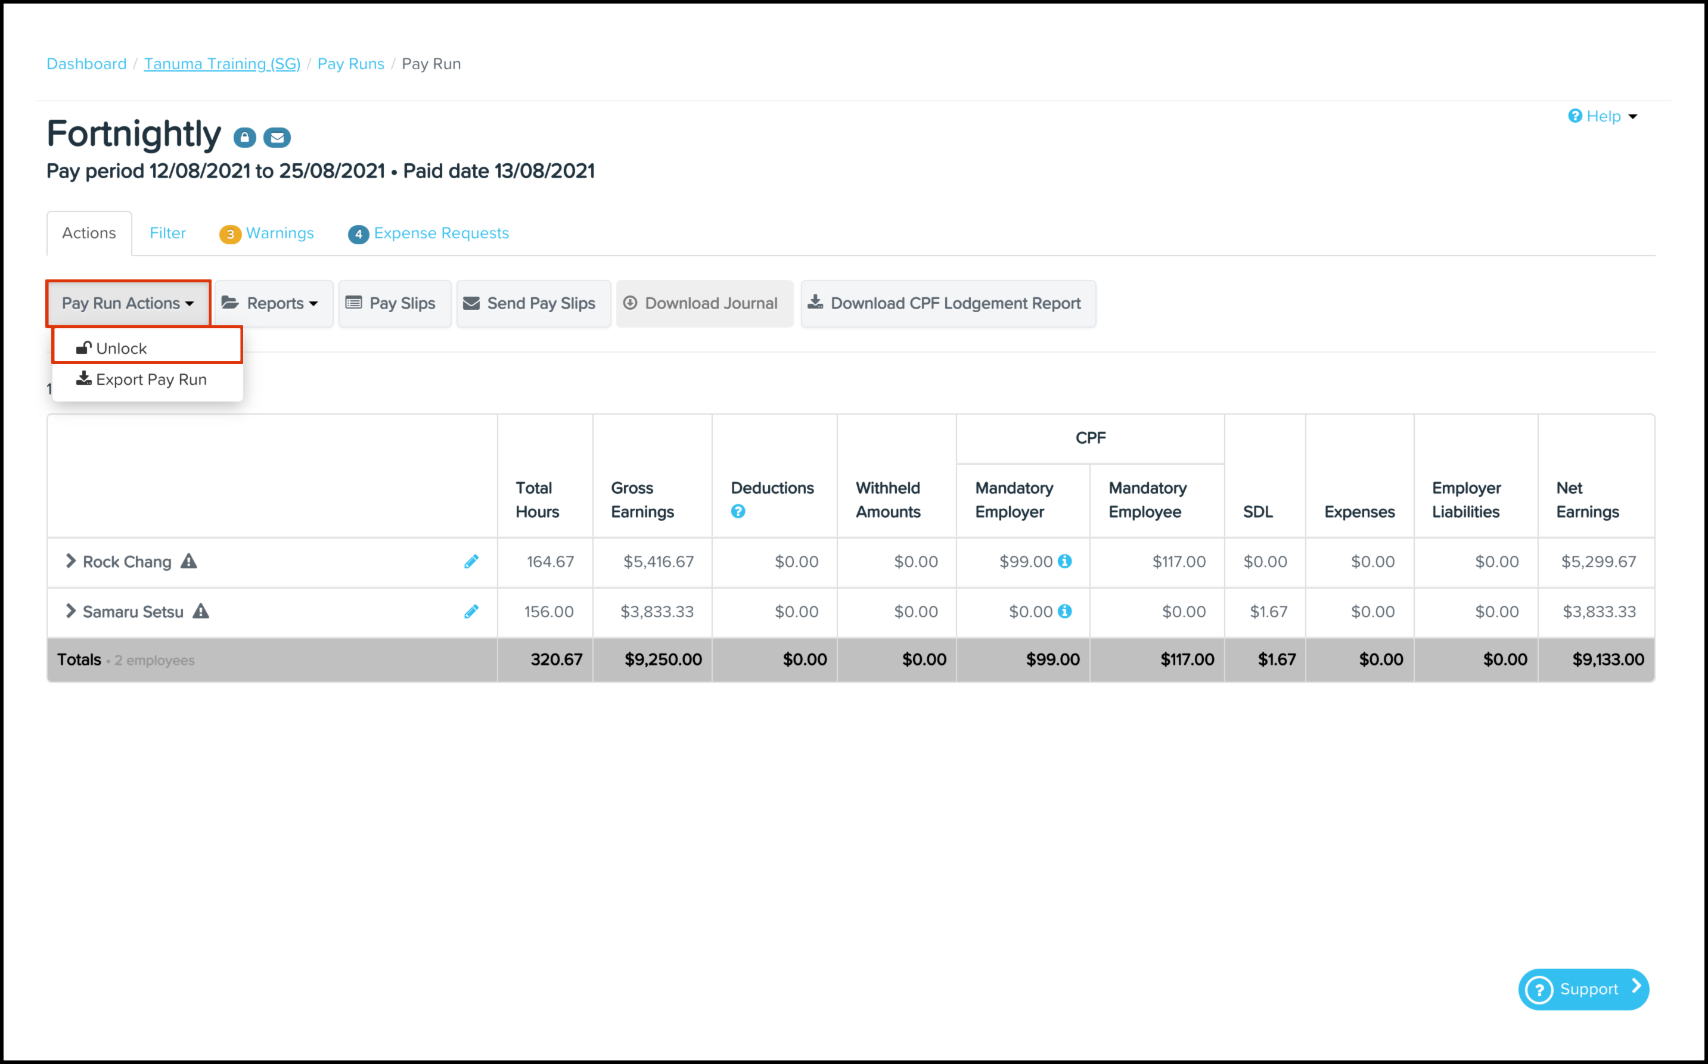Choose Export Pay Run option

pyautogui.click(x=151, y=379)
